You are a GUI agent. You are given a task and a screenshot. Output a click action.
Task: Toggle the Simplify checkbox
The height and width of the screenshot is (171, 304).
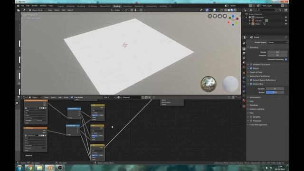pos(251,117)
